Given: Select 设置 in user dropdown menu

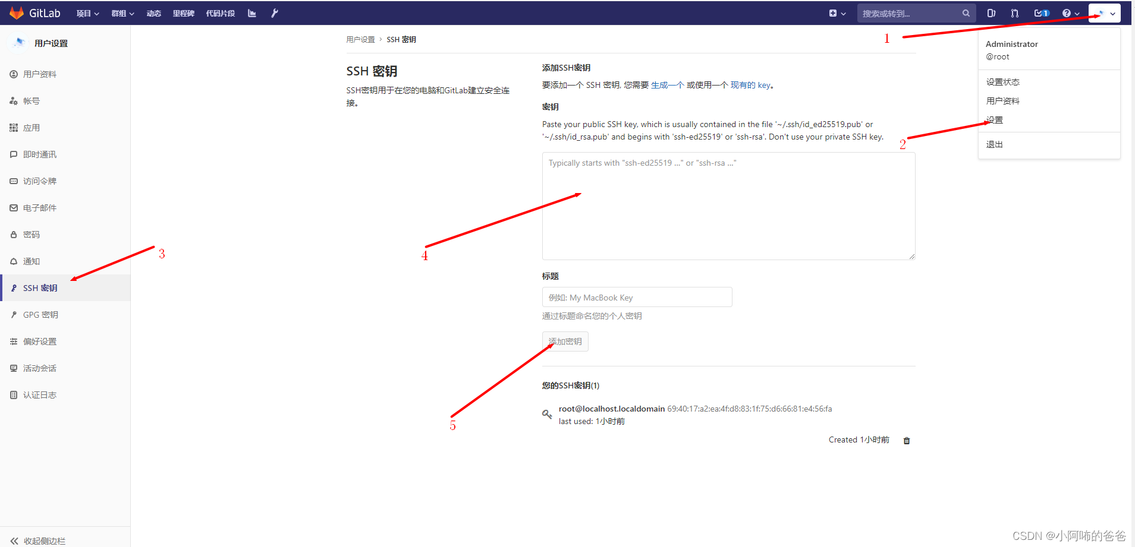Looking at the screenshot, I should [x=995, y=120].
